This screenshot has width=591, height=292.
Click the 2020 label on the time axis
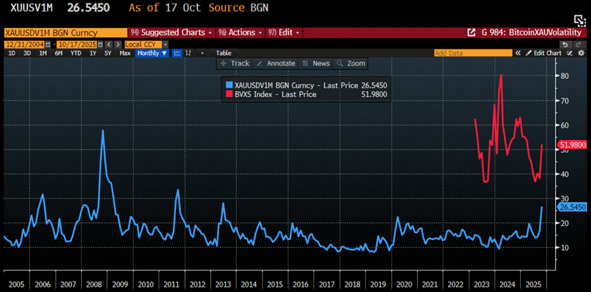[x=405, y=283]
